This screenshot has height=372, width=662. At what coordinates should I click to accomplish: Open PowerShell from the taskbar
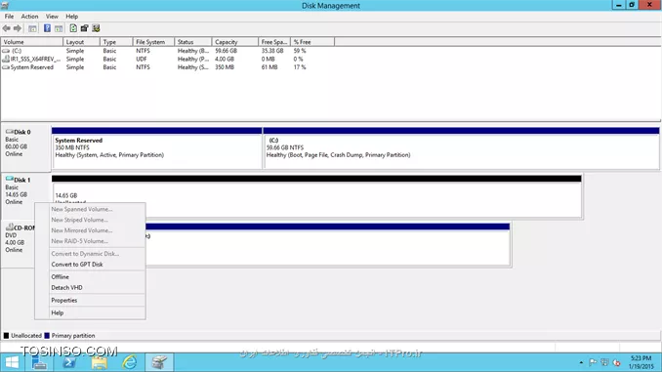click(68, 362)
